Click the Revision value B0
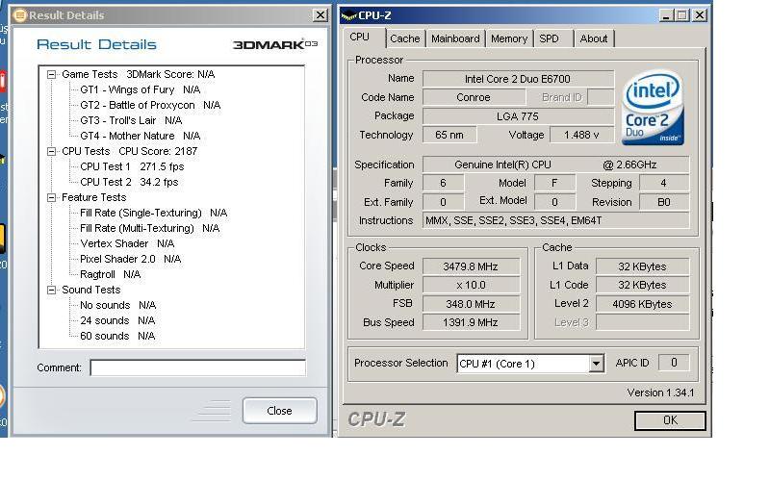Image resolution: width=770 pixels, height=481 pixels. point(664,202)
